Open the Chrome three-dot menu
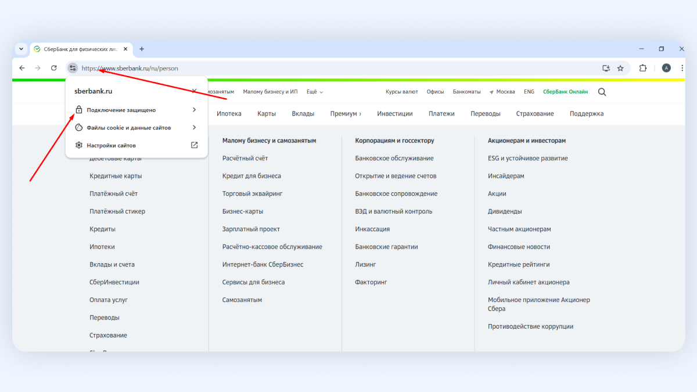697x392 pixels. click(x=682, y=68)
